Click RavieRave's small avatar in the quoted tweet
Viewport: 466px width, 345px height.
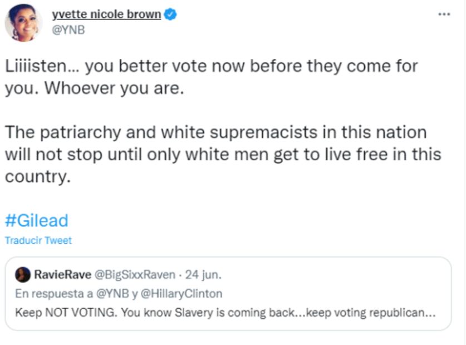[23, 274]
